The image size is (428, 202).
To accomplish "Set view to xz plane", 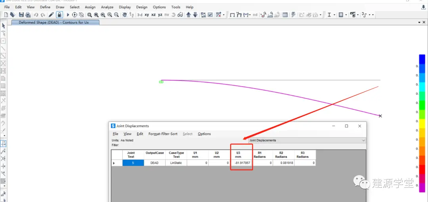I will tap(154, 15).
